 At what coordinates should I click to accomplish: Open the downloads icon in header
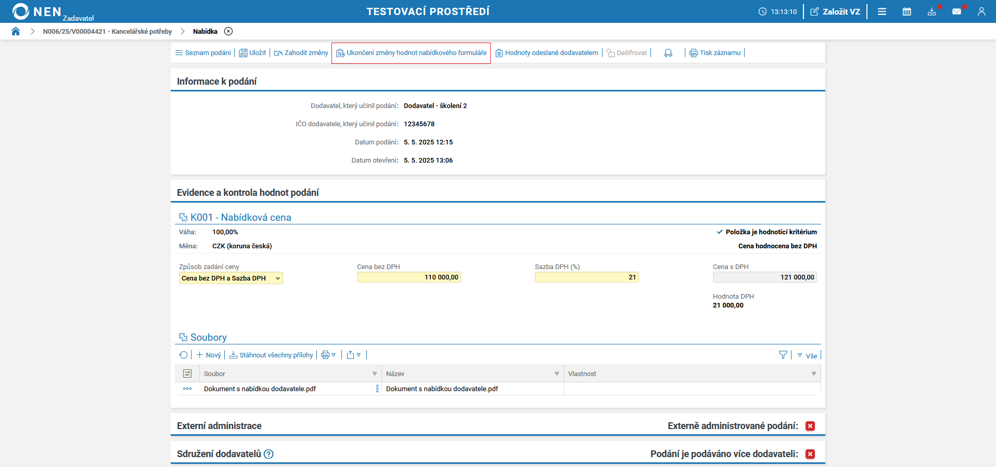[x=931, y=11]
